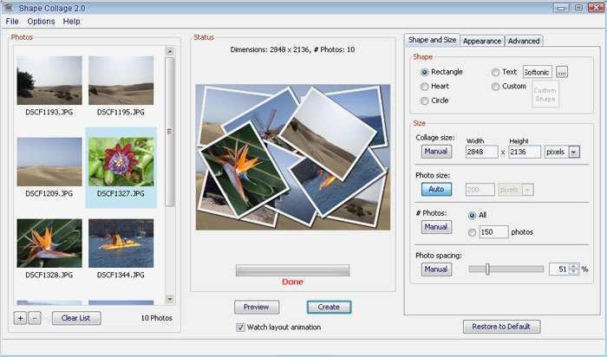Switch to the Advanced tab

coord(524,41)
